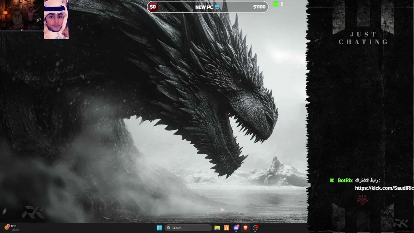Image resolution: width=414 pixels, height=233 pixels.
Task: Open the Windows Start menu
Action: point(159,228)
